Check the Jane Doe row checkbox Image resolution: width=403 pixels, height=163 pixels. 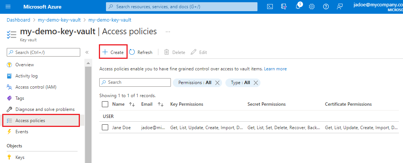(105, 128)
